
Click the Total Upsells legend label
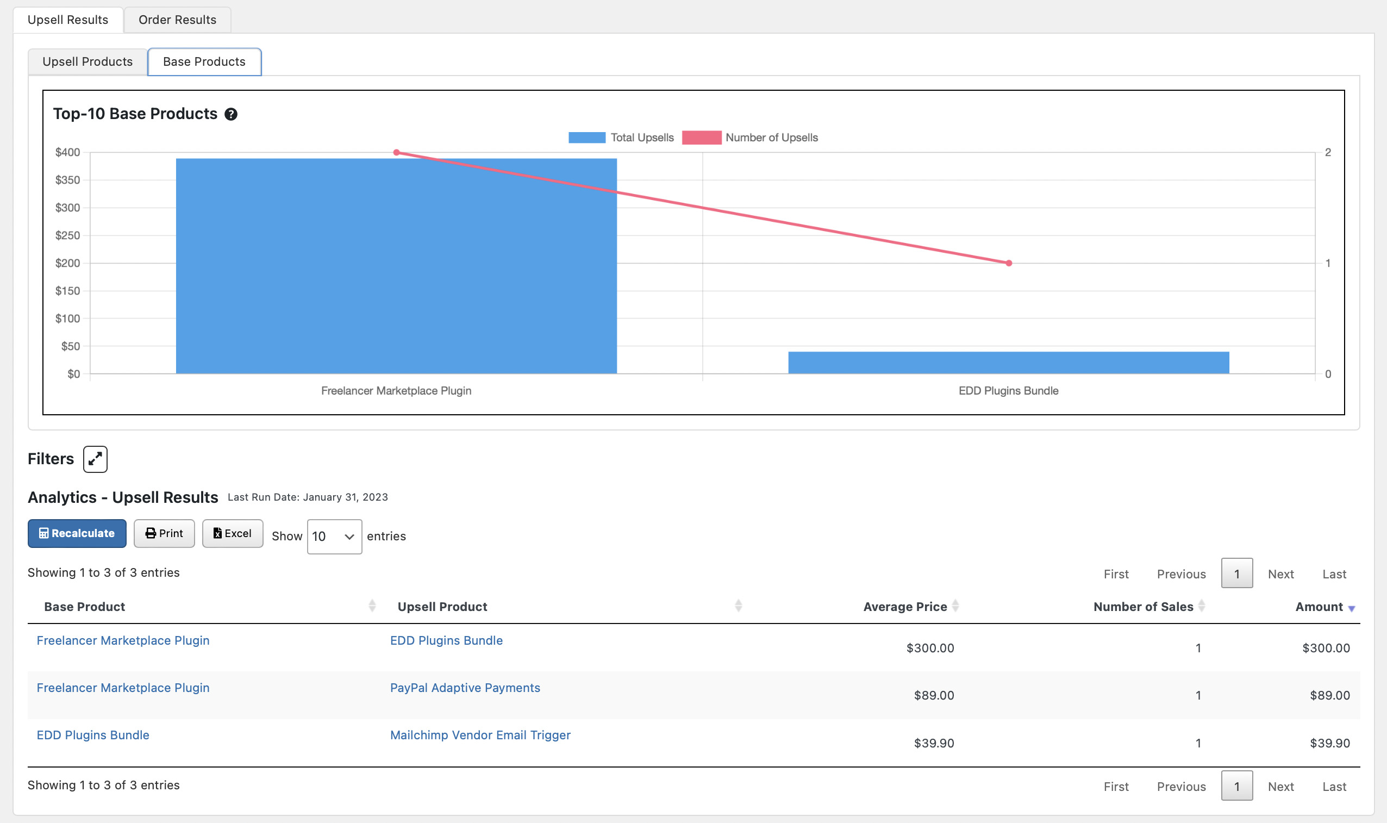pyautogui.click(x=642, y=138)
